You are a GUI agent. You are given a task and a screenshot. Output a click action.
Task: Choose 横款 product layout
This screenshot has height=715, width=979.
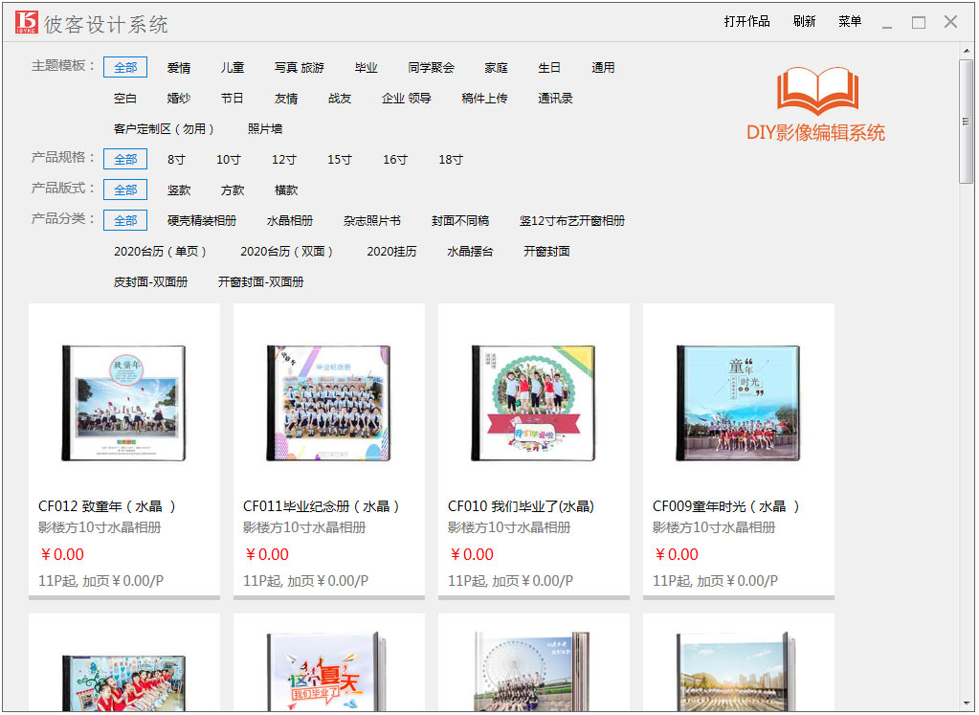coord(286,190)
